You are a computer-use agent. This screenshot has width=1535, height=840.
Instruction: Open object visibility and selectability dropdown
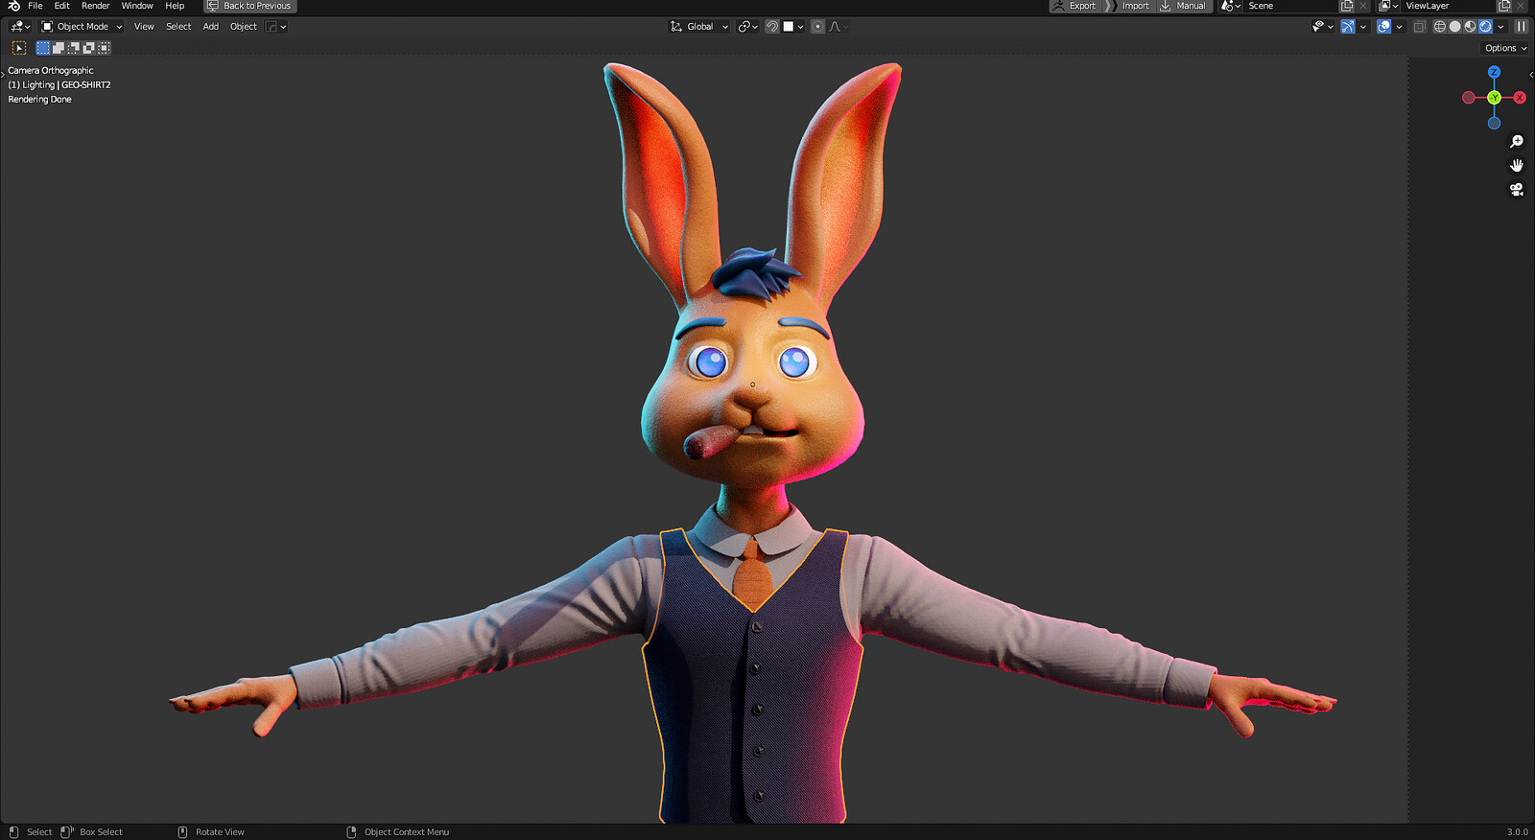1323,27
